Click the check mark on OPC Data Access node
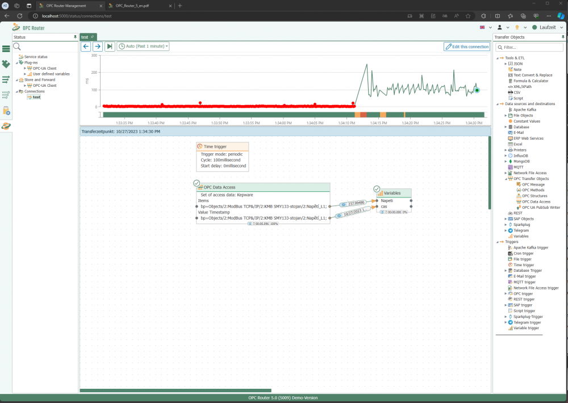The width and height of the screenshot is (568, 403). [197, 183]
